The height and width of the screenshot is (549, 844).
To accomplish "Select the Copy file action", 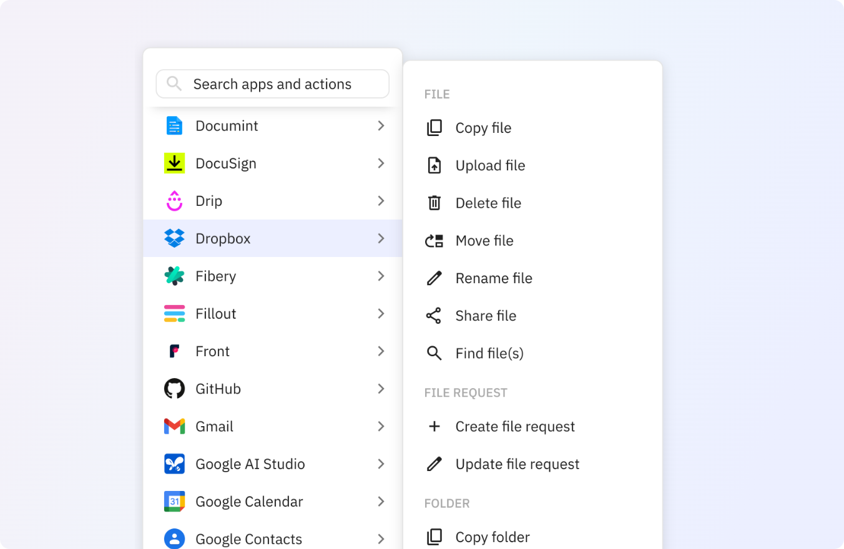I will 532,128.
